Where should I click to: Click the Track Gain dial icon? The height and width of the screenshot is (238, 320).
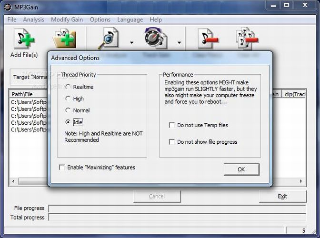coord(156,38)
